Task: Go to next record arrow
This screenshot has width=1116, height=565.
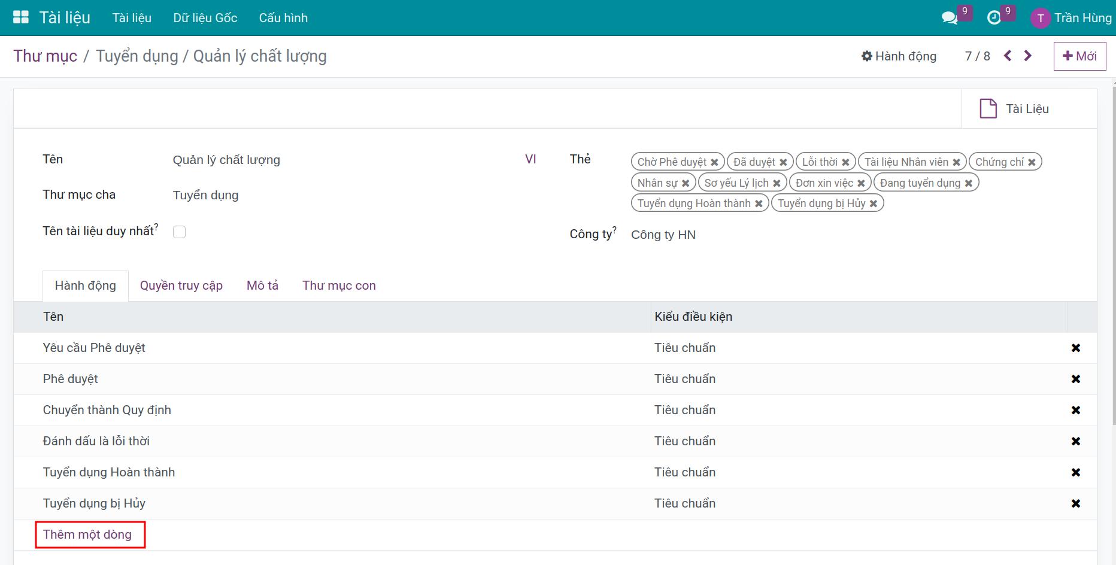Action: tap(1028, 56)
